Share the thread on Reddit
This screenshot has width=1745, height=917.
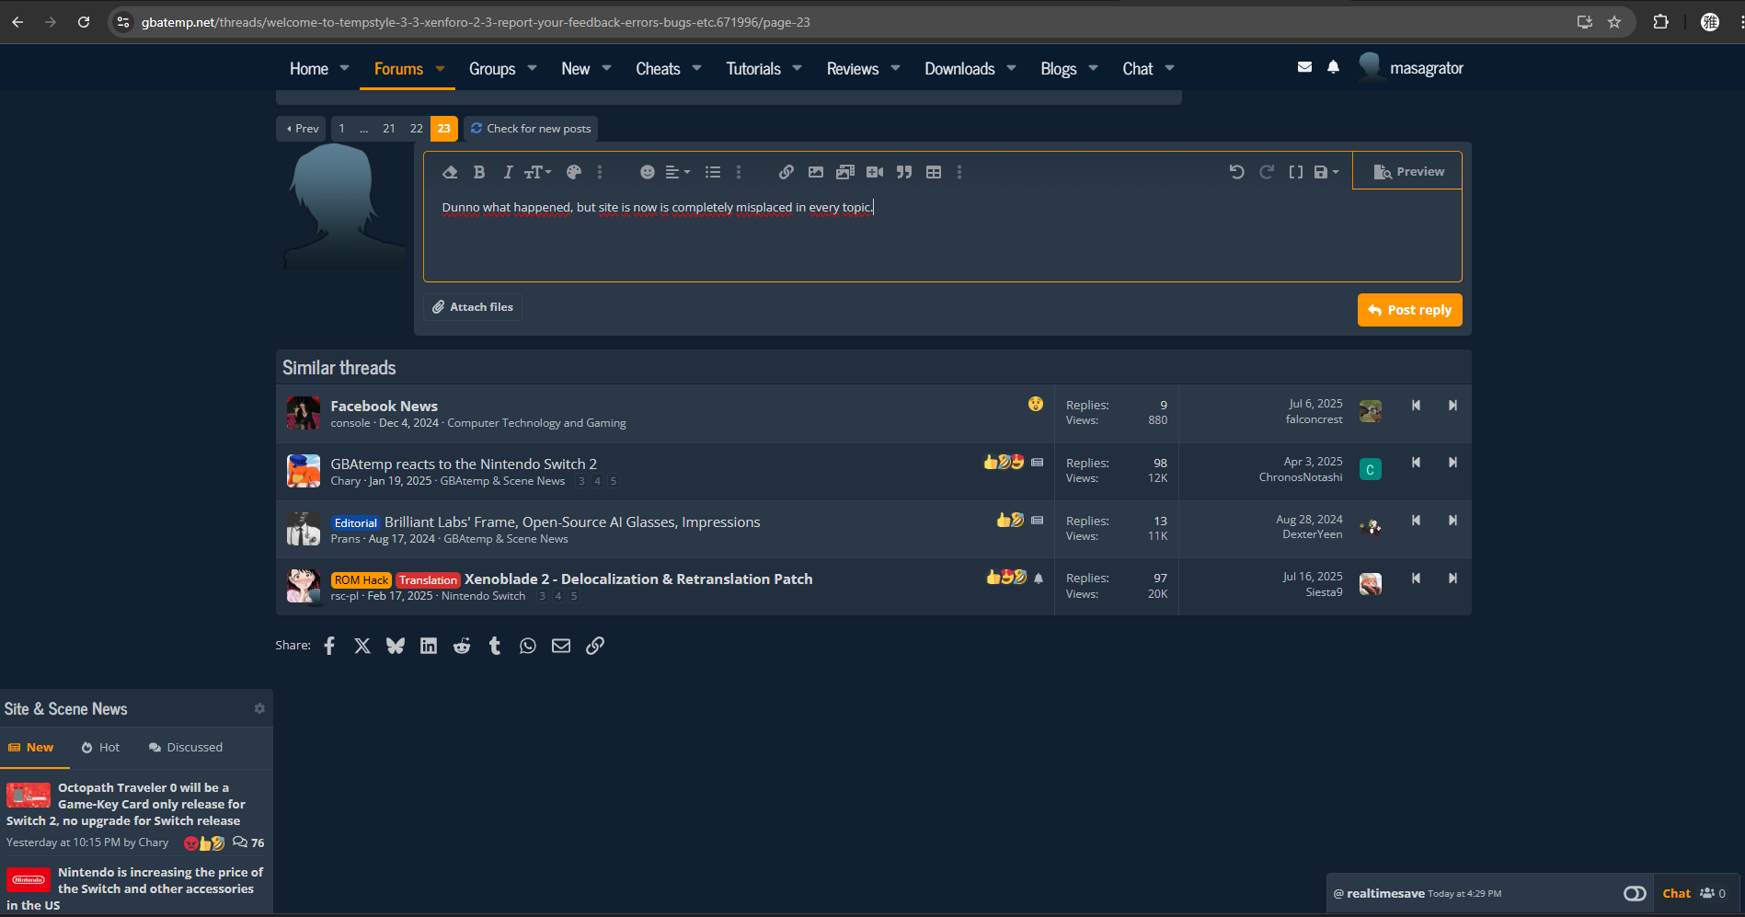click(x=462, y=646)
